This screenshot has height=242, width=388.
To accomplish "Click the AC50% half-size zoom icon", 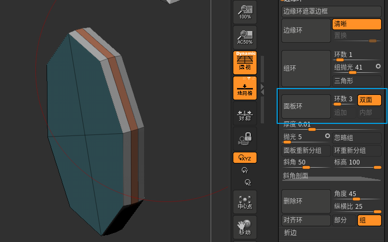I will (x=245, y=37).
